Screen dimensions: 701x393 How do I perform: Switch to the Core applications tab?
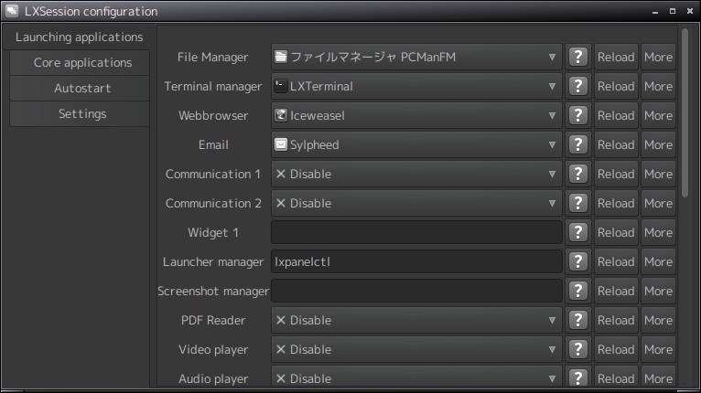click(82, 63)
